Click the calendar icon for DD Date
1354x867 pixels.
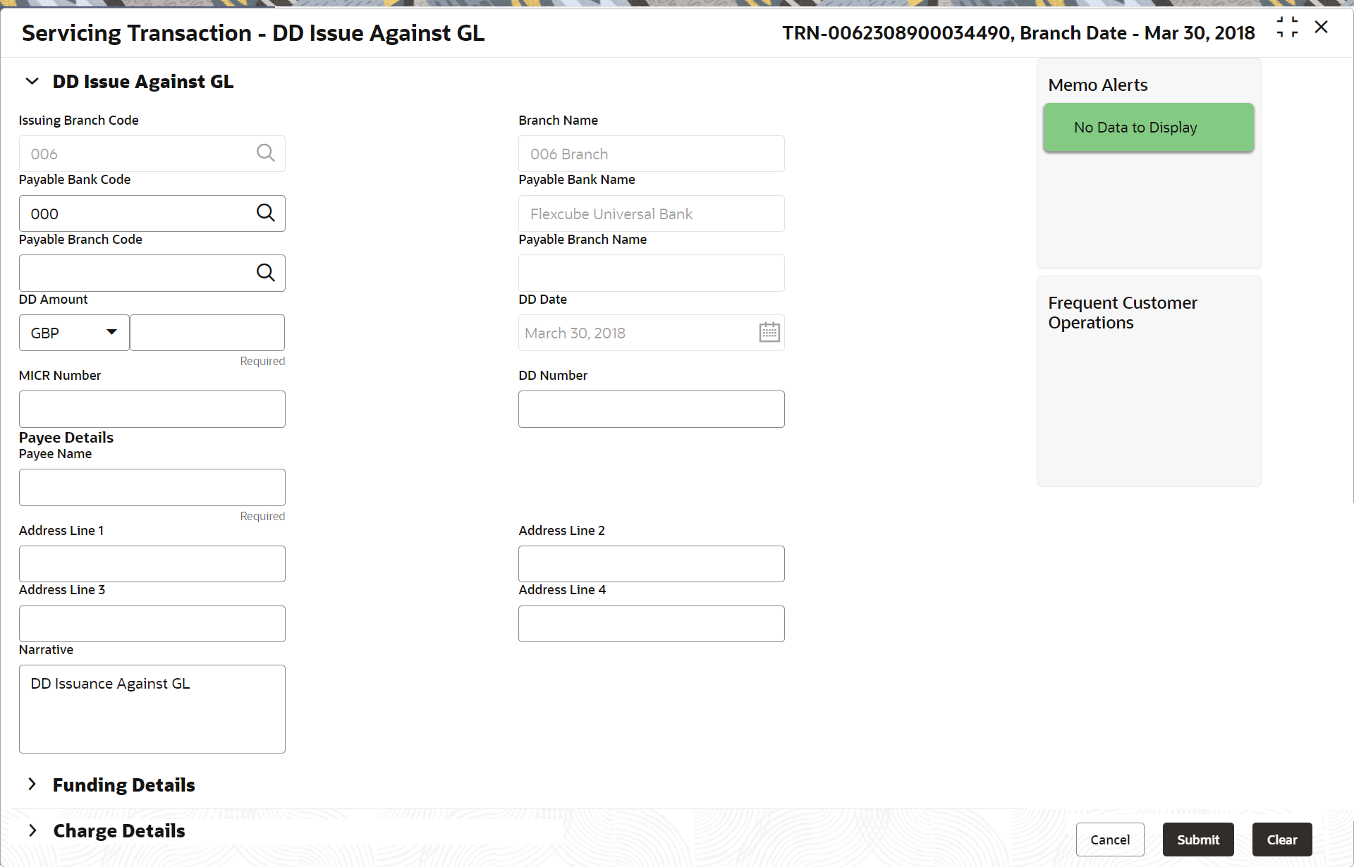pos(769,333)
